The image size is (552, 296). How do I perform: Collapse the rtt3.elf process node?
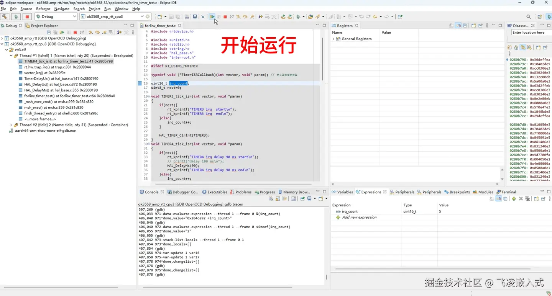pos(7,50)
